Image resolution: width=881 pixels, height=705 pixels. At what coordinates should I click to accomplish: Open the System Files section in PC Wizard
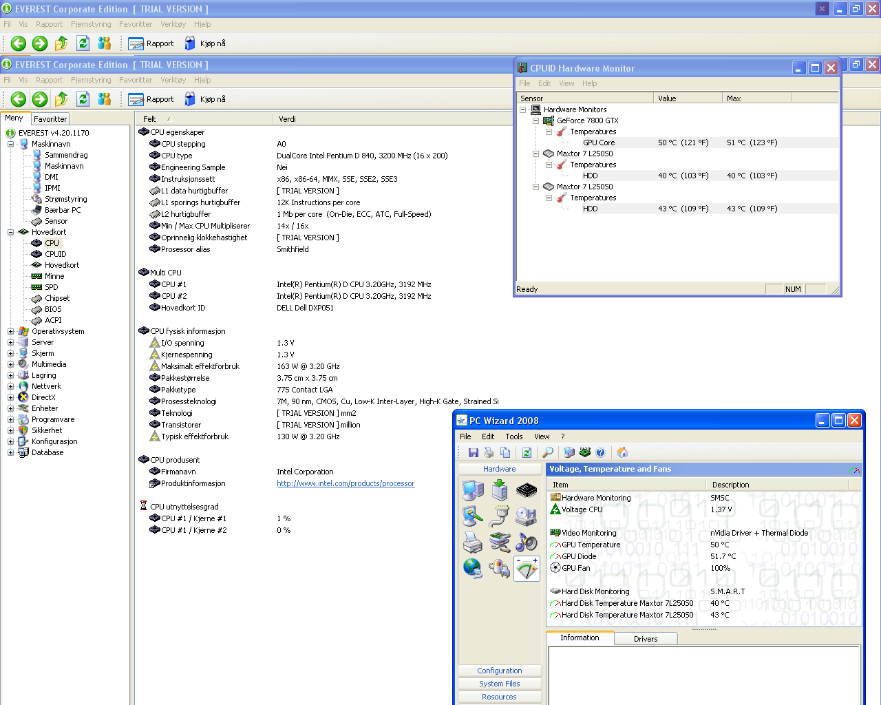pyautogui.click(x=500, y=684)
